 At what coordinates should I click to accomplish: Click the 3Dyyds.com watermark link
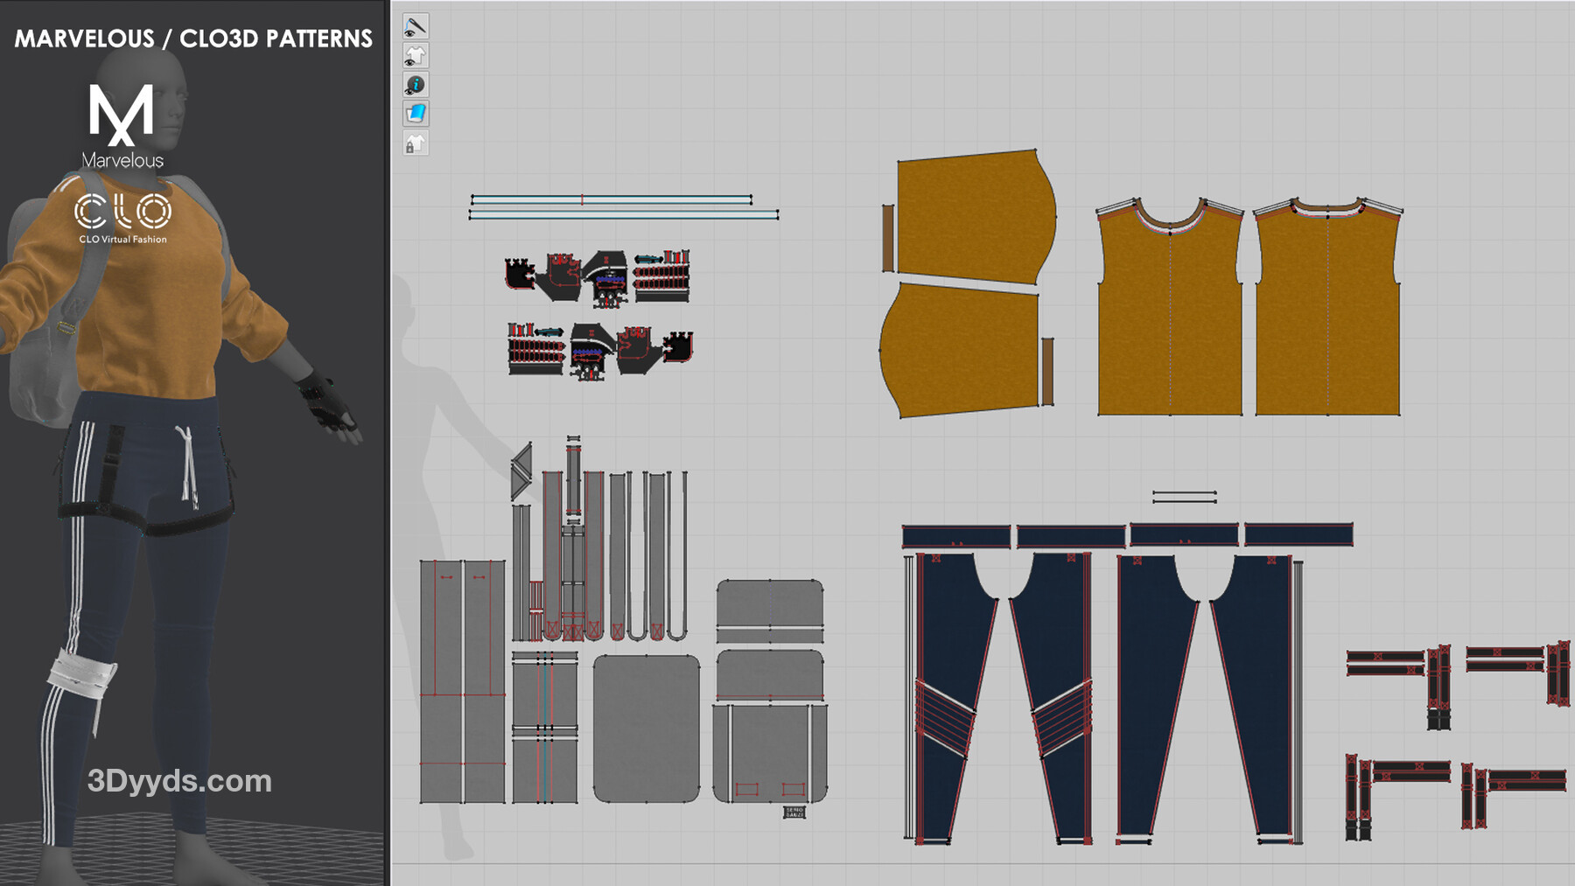click(x=179, y=780)
